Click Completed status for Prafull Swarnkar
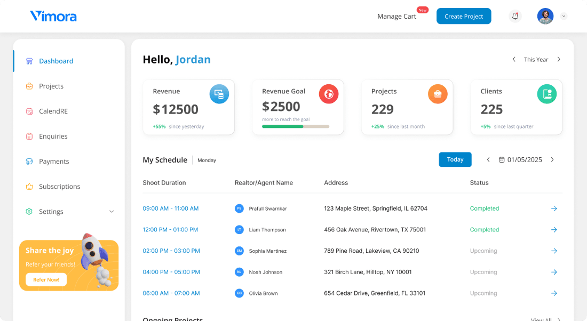Viewport: 587px width, 321px height. point(485,208)
